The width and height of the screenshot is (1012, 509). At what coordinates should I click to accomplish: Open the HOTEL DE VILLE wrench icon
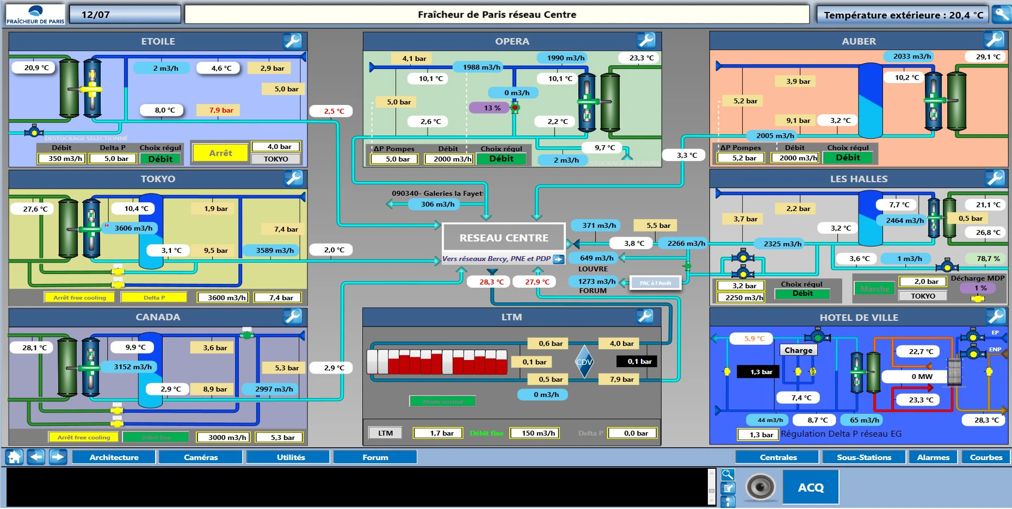(995, 316)
